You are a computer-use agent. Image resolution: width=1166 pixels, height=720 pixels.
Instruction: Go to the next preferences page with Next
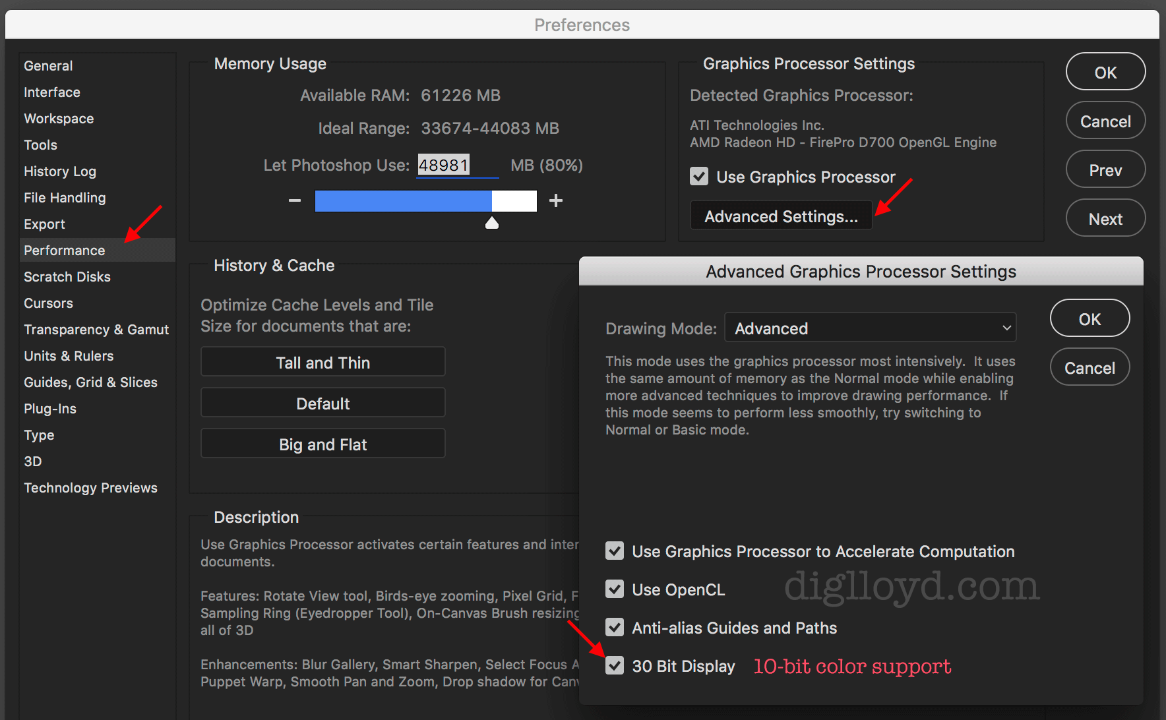point(1105,218)
